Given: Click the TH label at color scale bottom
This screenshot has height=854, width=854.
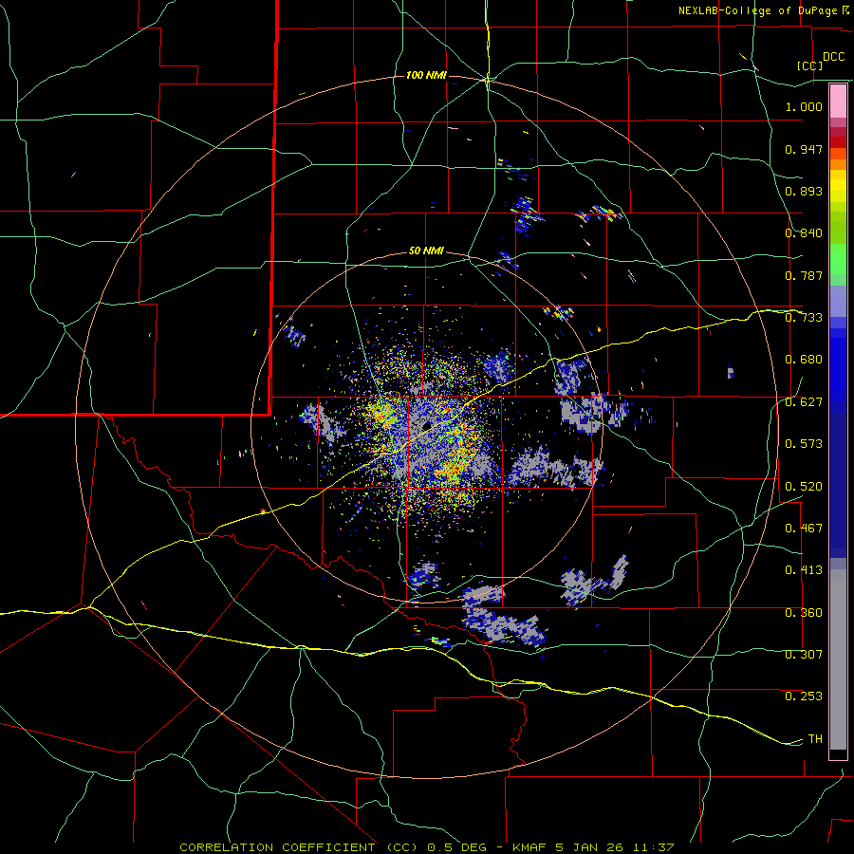Looking at the screenshot, I should point(815,738).
